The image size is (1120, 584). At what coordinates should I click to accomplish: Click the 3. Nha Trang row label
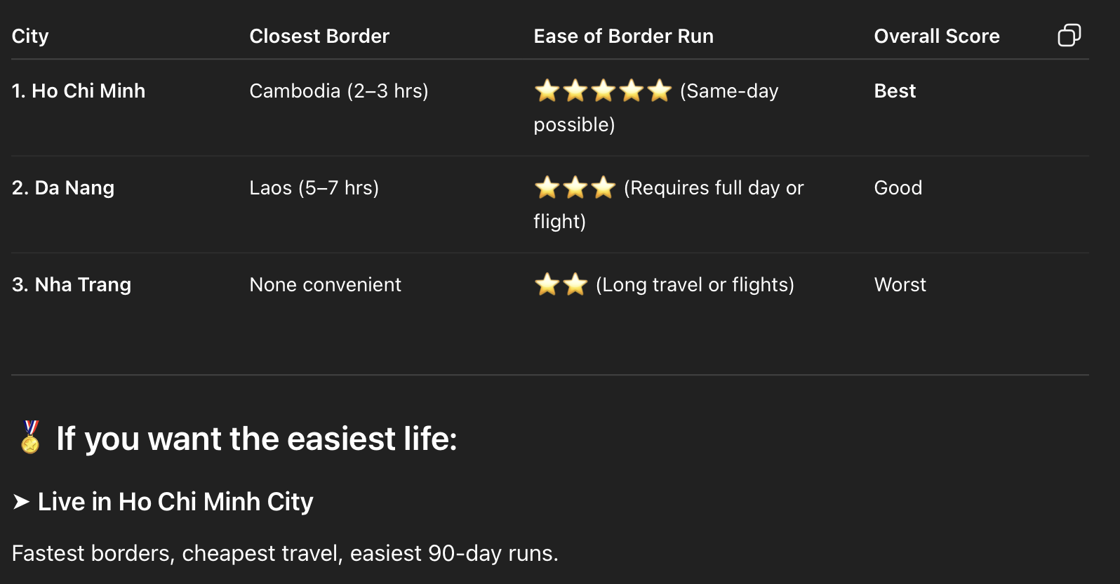coord(72,284)
